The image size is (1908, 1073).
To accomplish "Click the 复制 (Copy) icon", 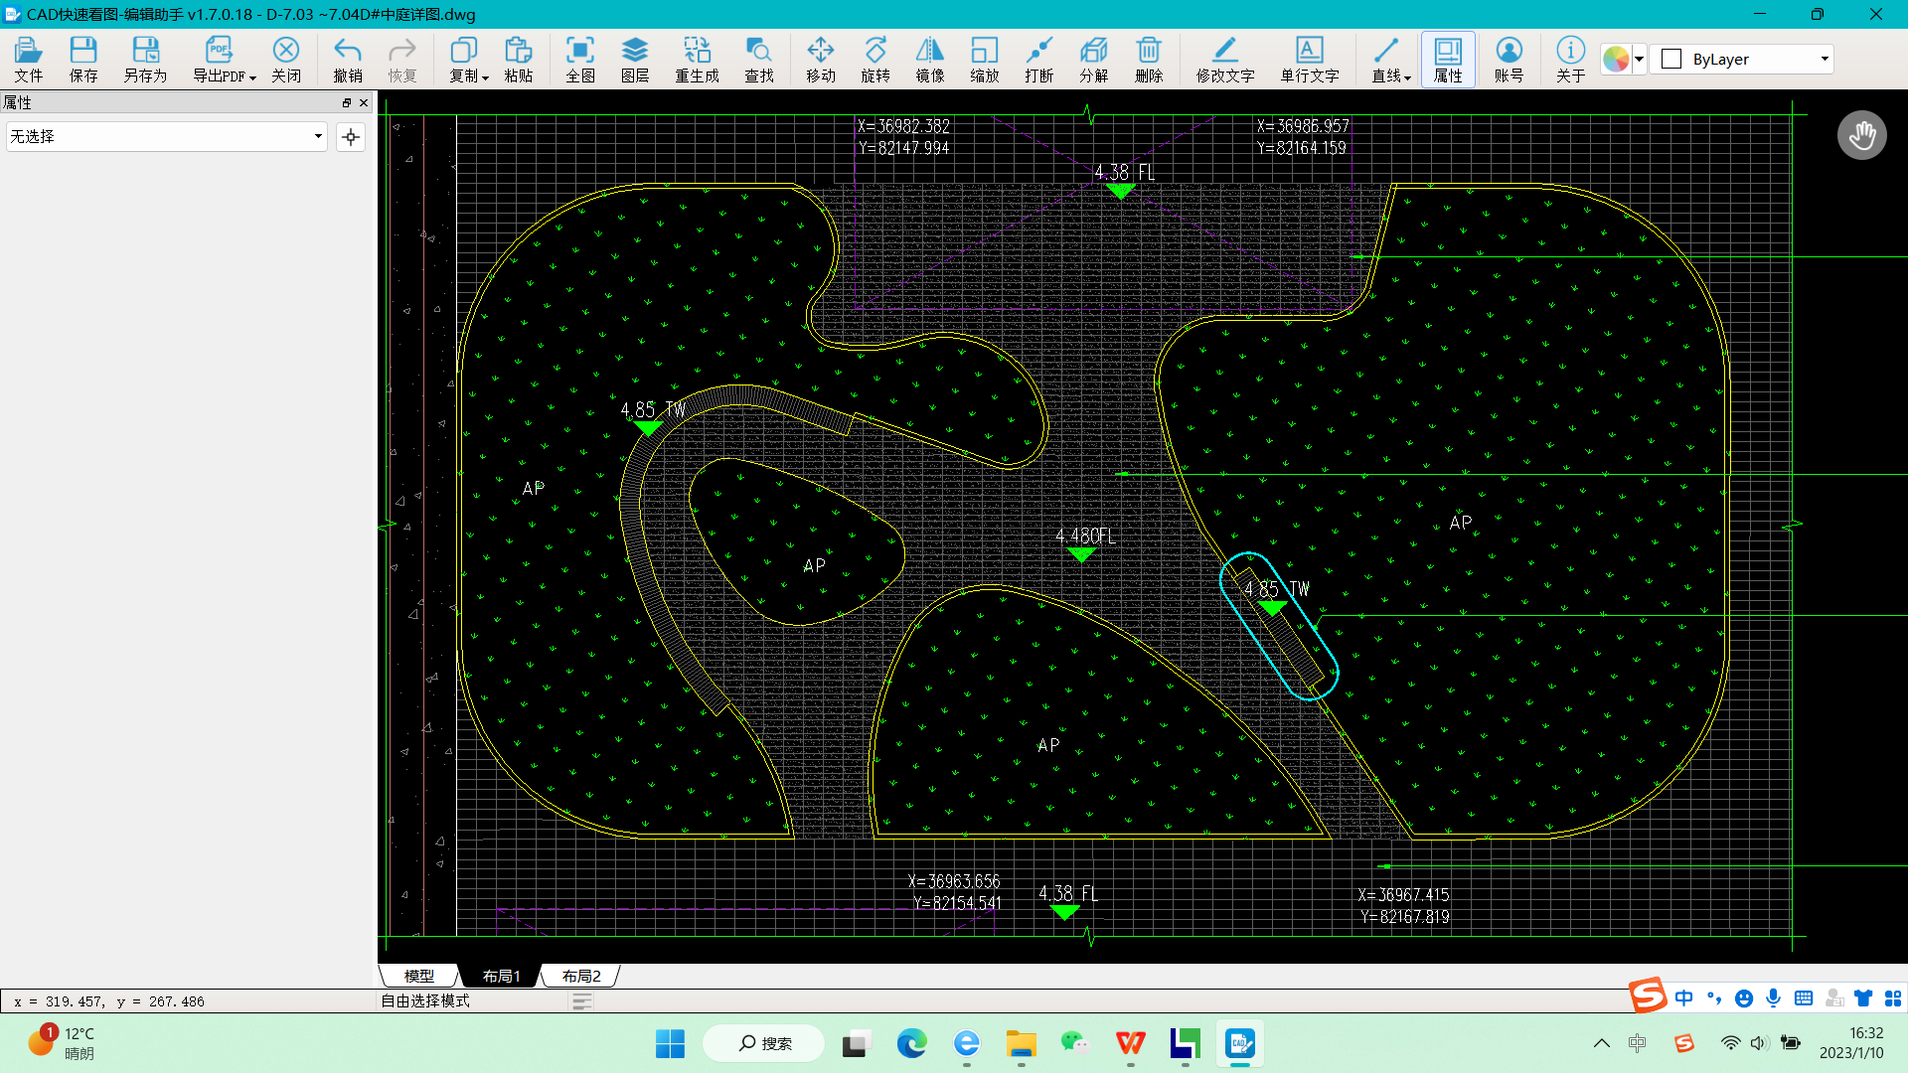I will point(463,59).
